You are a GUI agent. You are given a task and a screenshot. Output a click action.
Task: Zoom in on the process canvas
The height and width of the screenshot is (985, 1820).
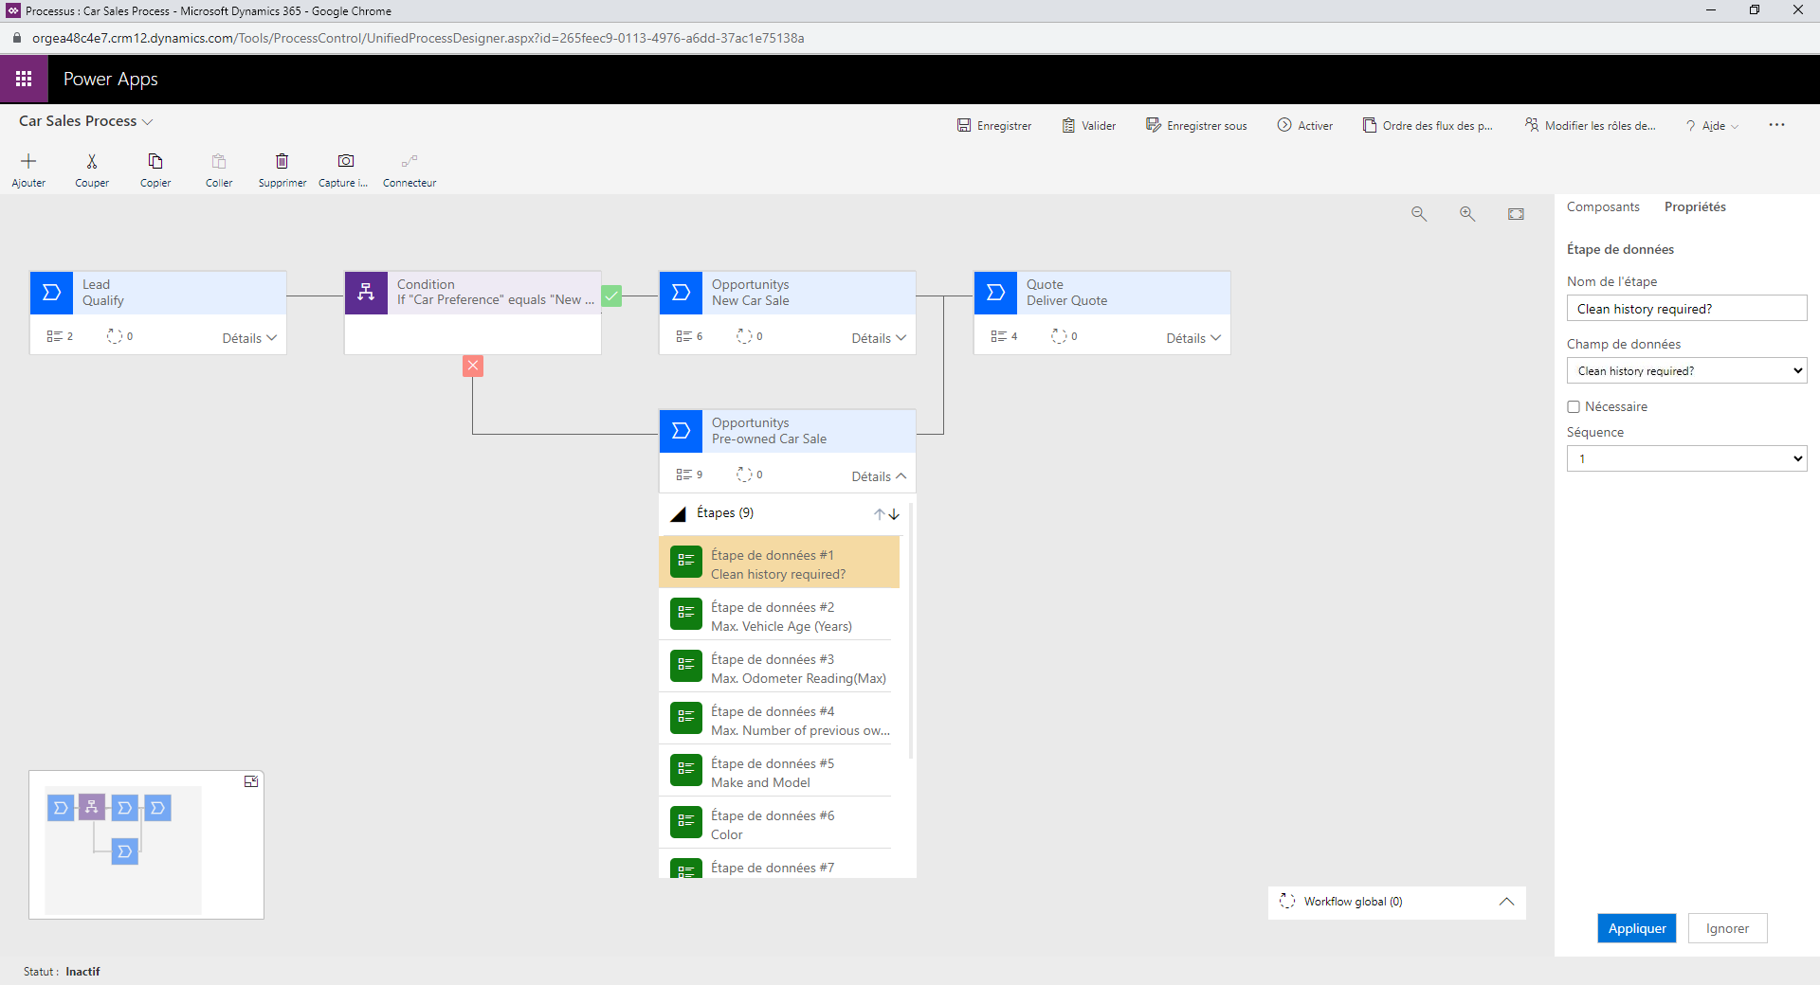pyautogui.click(x=1467, y=214)
